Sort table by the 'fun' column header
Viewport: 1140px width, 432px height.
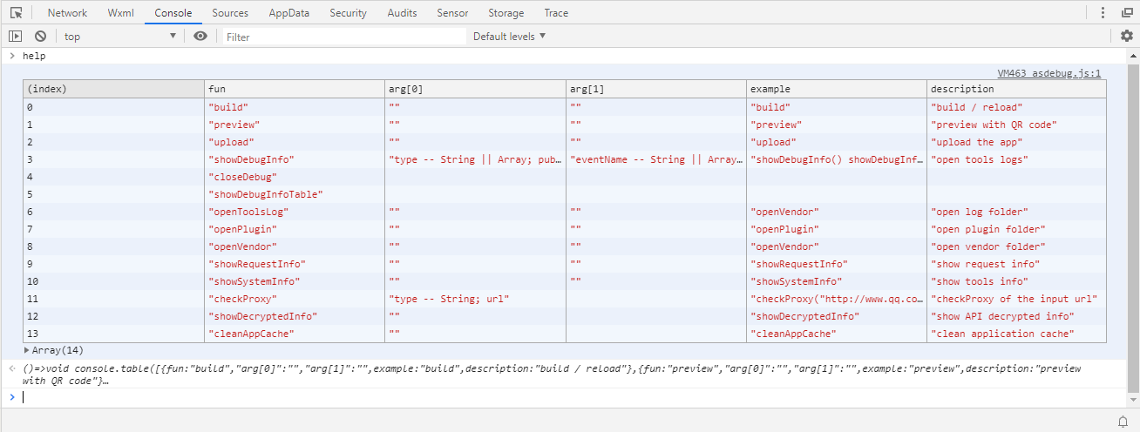click(295, 89)
